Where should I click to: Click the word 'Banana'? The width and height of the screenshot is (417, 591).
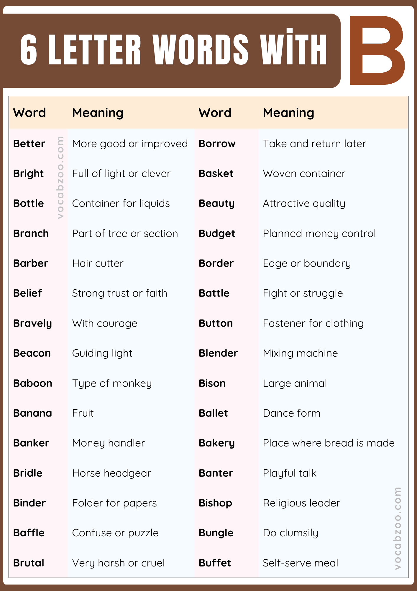click(x=33, y=413)
